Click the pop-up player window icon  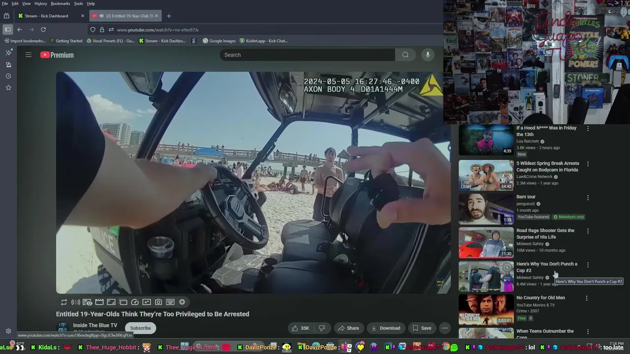pyautogui.click(x=123, y=302)
